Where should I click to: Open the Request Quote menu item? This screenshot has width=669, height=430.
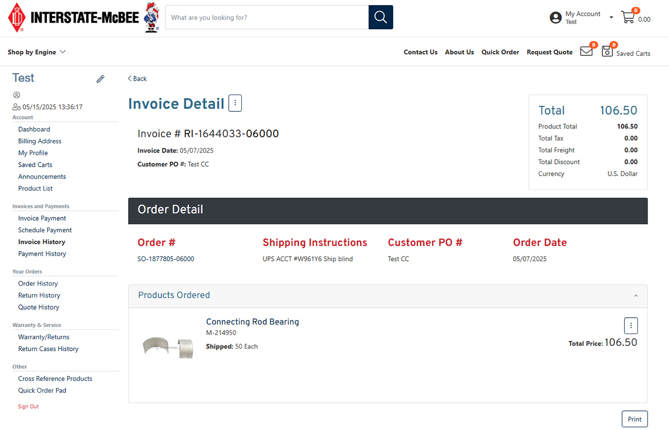[x=550, y=52]
